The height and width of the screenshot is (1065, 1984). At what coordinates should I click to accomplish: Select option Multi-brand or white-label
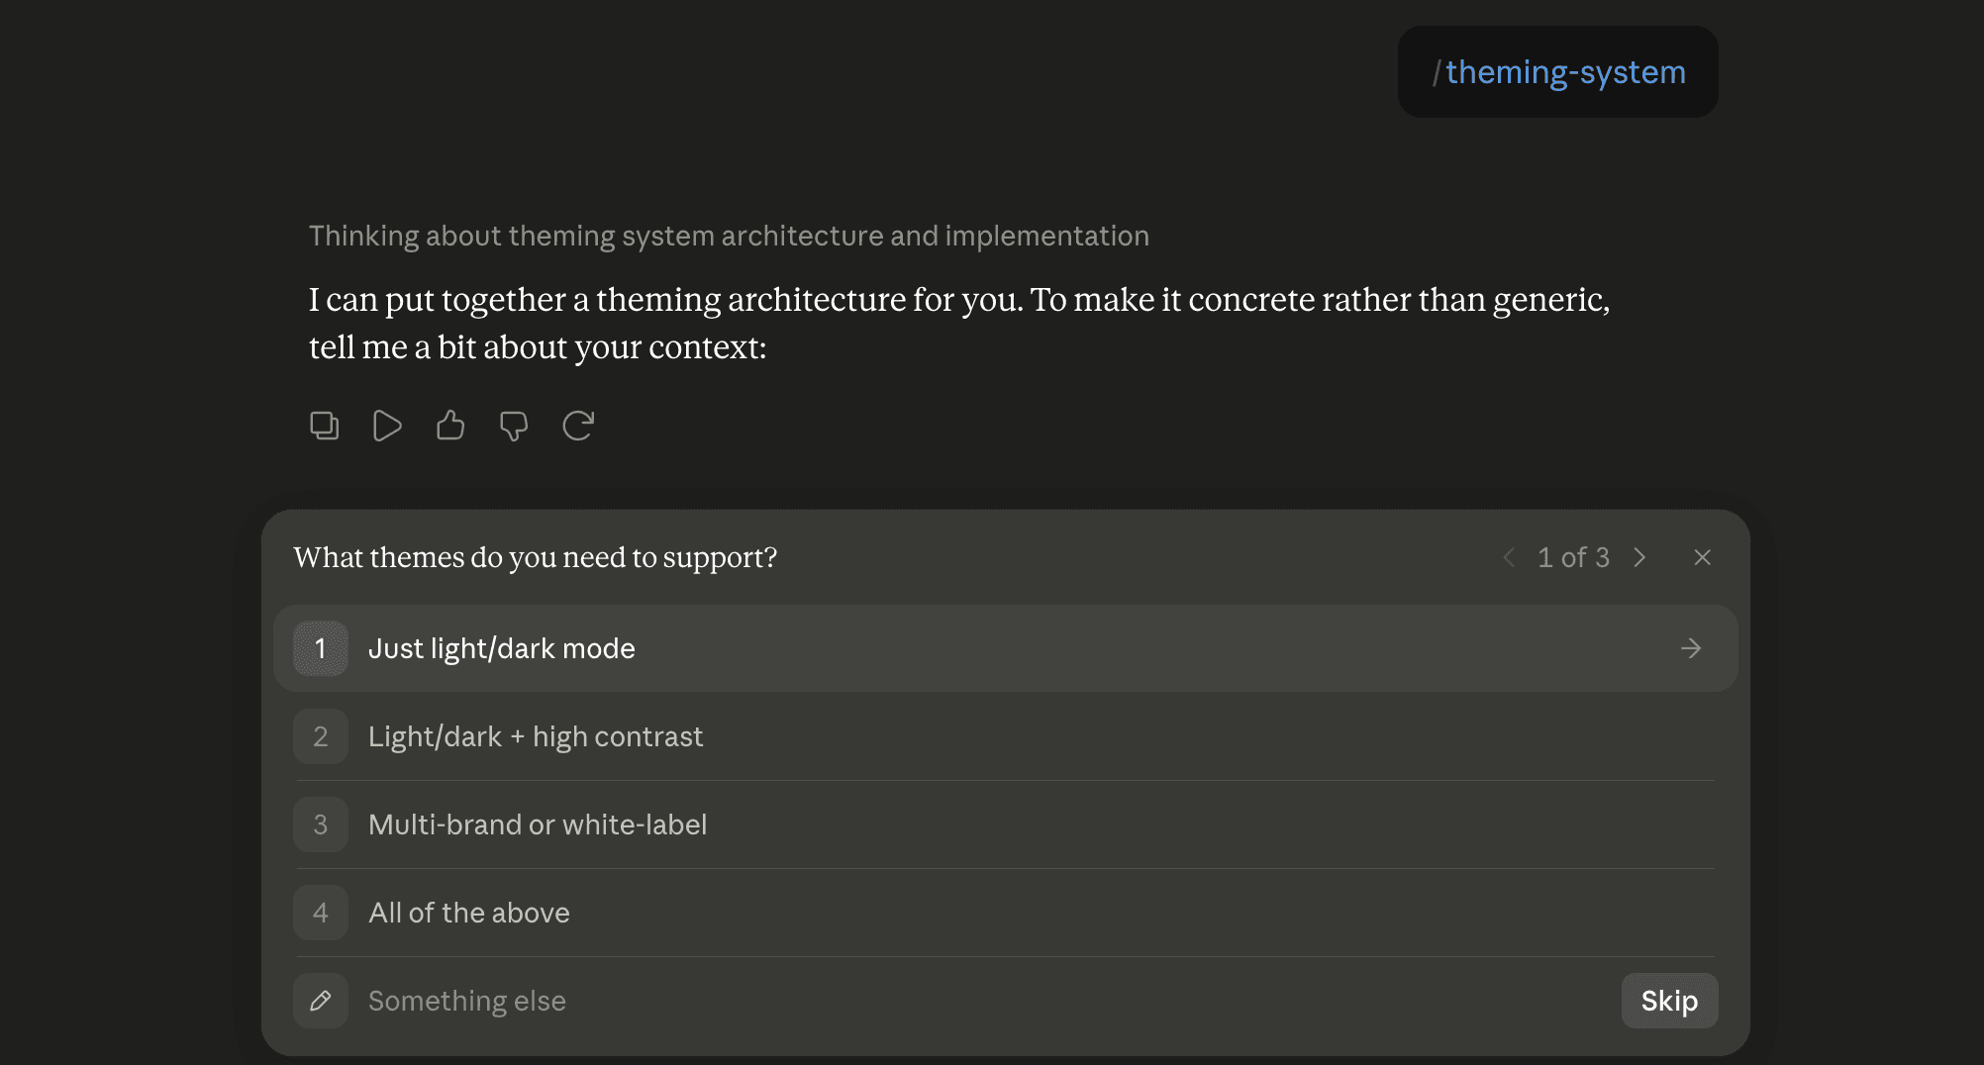1005,824
